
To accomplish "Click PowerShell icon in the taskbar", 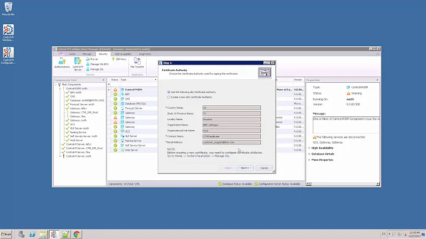I will [33, 234].
